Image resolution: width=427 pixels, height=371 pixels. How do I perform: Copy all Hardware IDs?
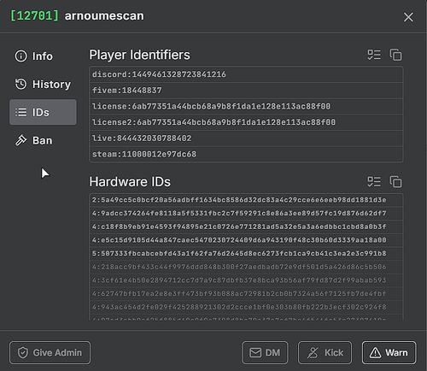click(395, 181)
